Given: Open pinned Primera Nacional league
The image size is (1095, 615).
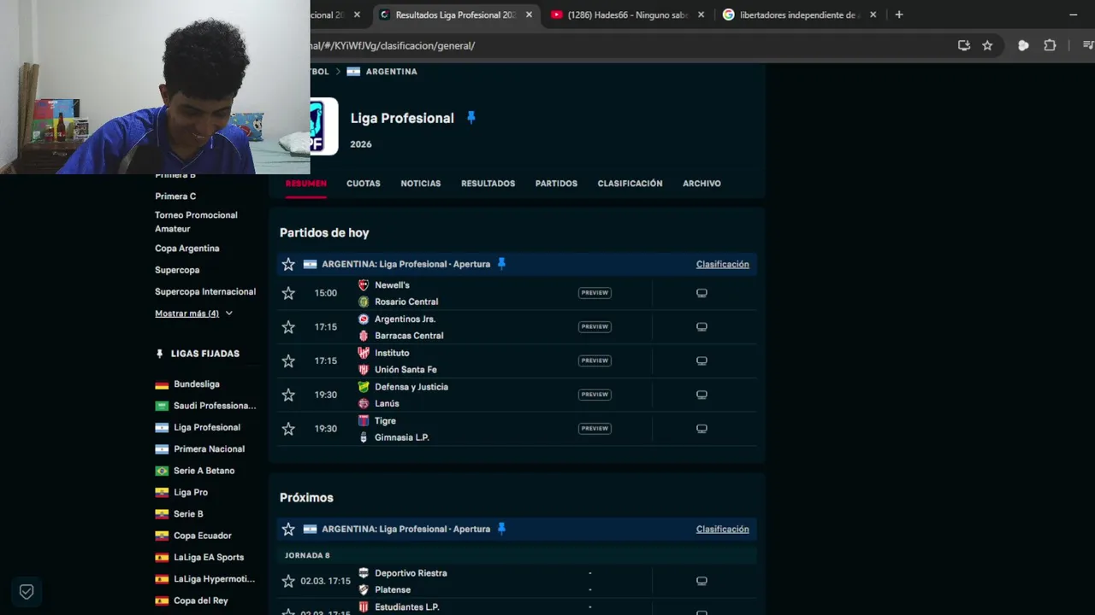Looking at the screenshot, I should click(209, 449).
